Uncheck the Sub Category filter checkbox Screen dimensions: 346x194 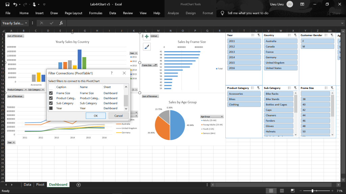pos(51,103)
